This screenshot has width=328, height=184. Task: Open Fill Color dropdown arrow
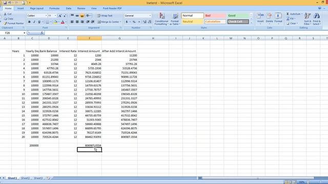pos(59,22)
